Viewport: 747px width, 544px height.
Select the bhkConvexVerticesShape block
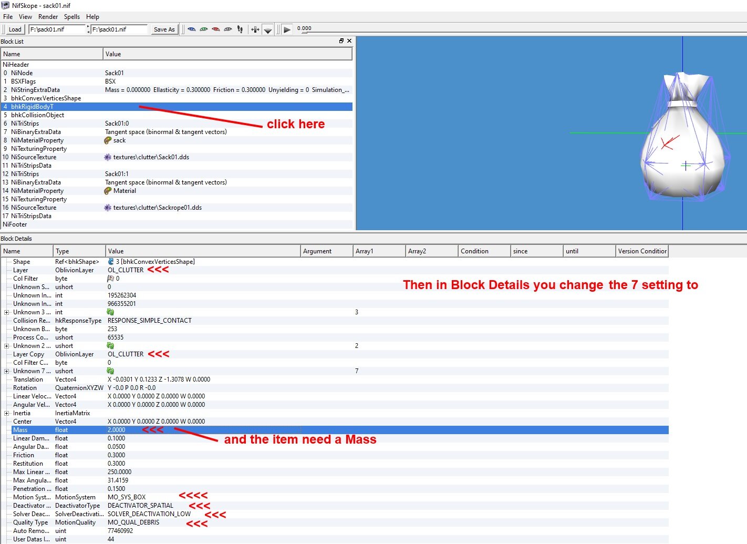pos(177,98)
